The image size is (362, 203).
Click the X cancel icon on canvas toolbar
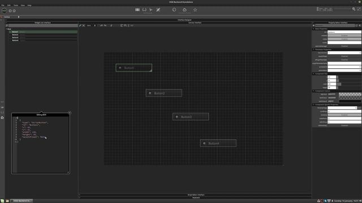tap(84, 25)
